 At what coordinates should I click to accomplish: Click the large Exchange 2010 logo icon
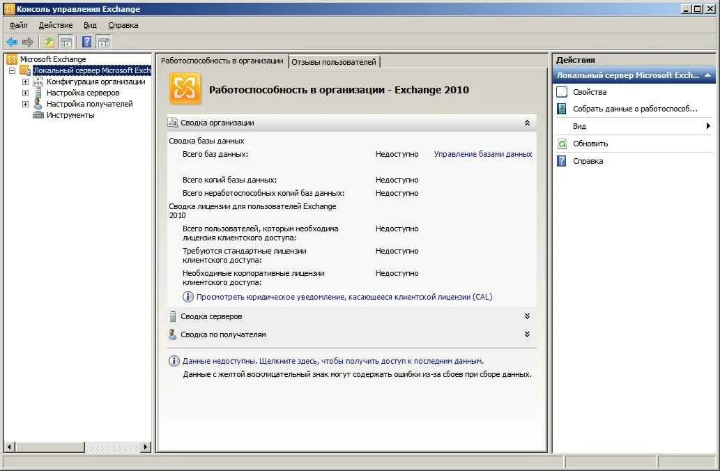(185, 88)
